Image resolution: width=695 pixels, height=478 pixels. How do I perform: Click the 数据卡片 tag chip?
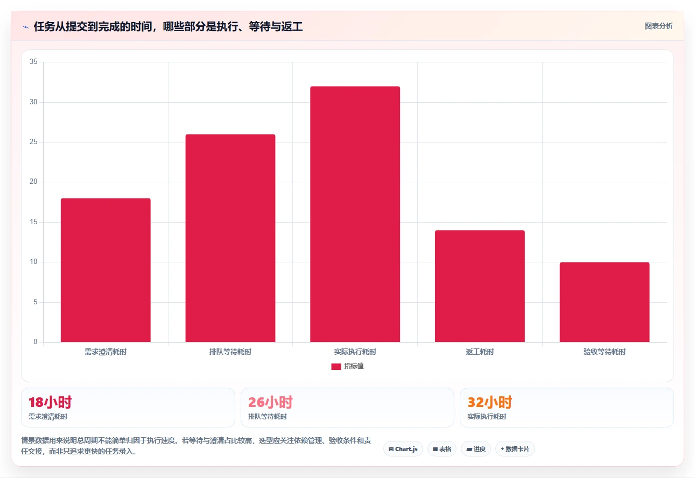pyautogui.click(x=515, y=449)
